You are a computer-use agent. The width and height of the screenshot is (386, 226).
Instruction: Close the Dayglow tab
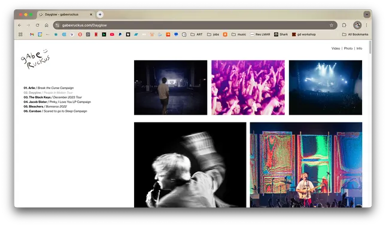pyautogui.click(x=91, y=14)
